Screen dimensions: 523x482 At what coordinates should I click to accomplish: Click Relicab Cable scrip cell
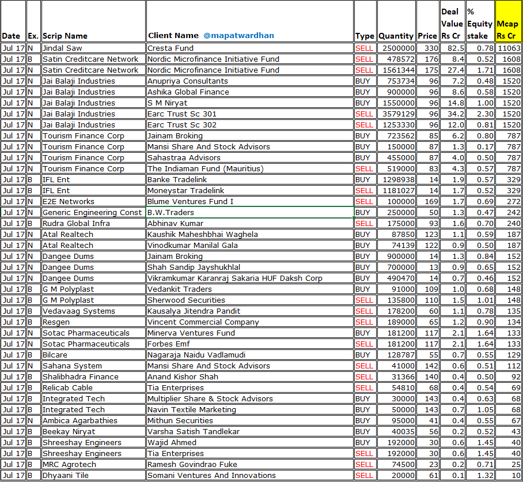(x=93, y=387)
